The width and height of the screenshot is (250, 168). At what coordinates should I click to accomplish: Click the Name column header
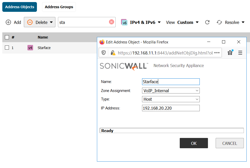pos(43,37)
